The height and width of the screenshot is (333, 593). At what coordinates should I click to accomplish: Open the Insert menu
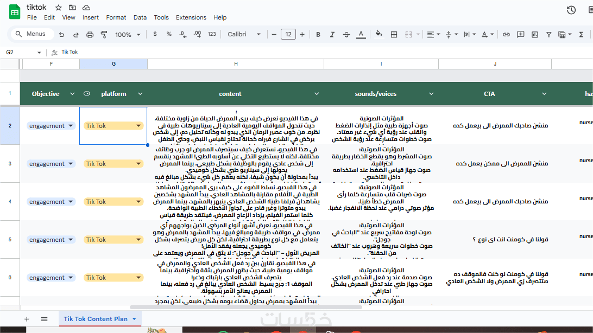pyautogui.click(x=90, y=17)
